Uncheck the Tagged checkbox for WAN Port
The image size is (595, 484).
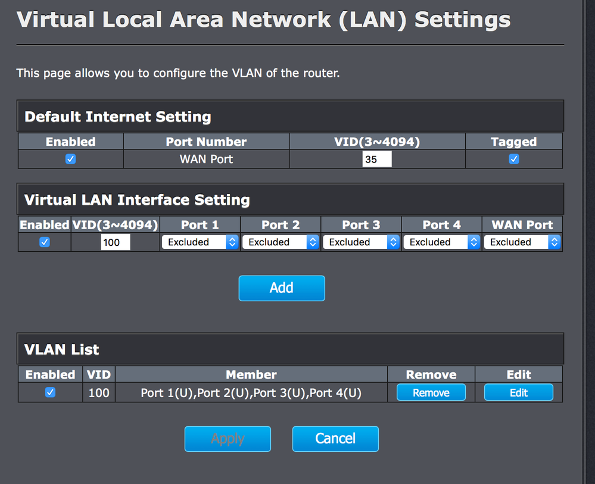pyautogui.click(x=514, y=159)
